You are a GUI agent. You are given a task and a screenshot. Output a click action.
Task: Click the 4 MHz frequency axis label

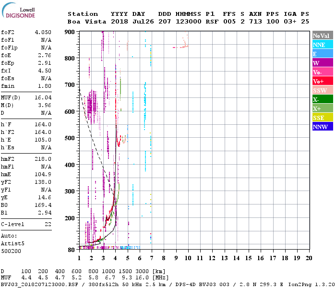(x=116, y=258)
